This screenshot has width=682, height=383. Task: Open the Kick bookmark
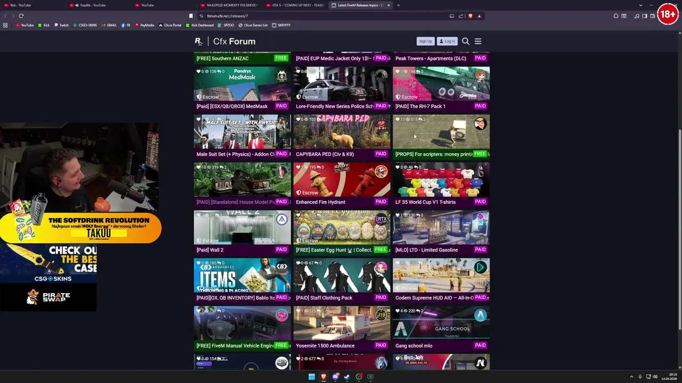click(44, 25)
